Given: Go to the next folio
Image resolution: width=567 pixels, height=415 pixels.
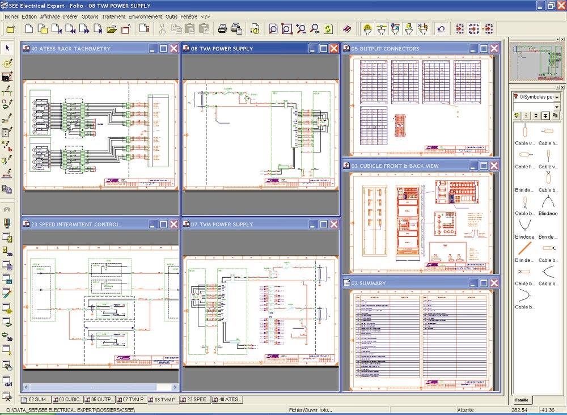Looking at the screenshot, I should point(84,29).
